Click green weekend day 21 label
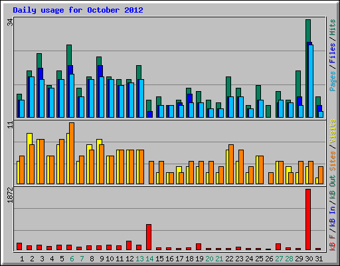This screenshot has height=266, width=340. tap(219, 259)
